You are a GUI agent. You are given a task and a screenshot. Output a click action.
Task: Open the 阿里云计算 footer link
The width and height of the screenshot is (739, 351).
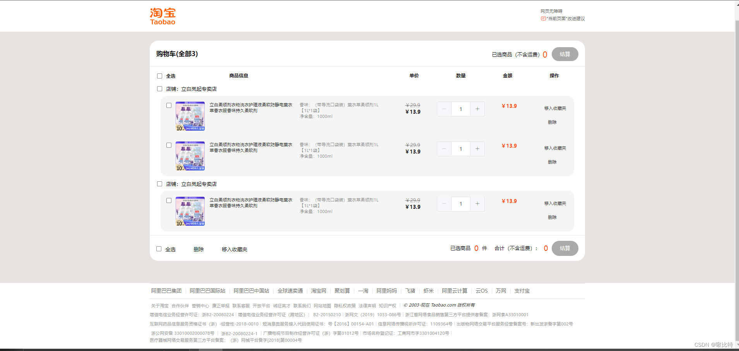(x=455, y=291)
